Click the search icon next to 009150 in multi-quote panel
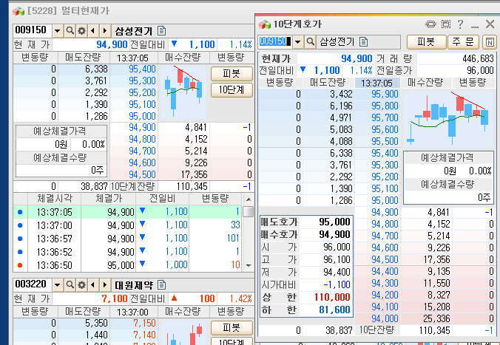The height and width of the screenshot is (345, 500). (70, 31)
